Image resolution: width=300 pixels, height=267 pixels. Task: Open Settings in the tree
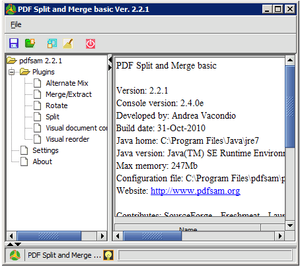tap(46, 150)
